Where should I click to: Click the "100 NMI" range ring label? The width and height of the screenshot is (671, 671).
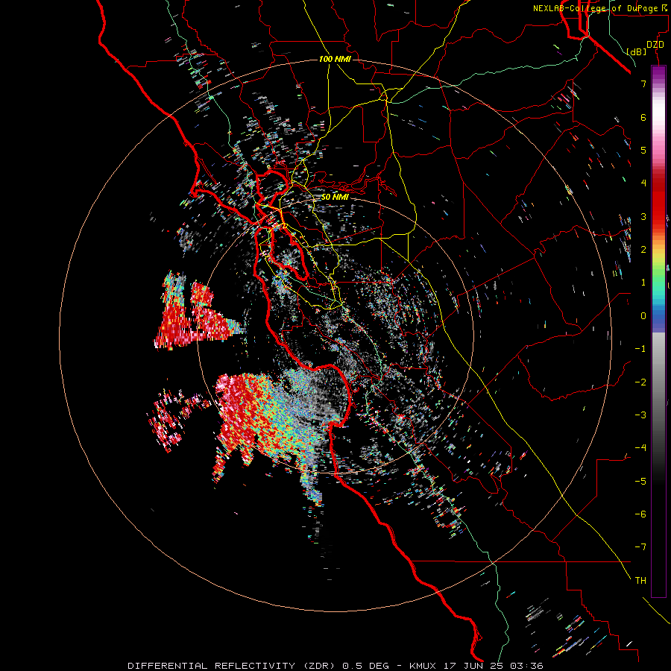click(335, 59)
